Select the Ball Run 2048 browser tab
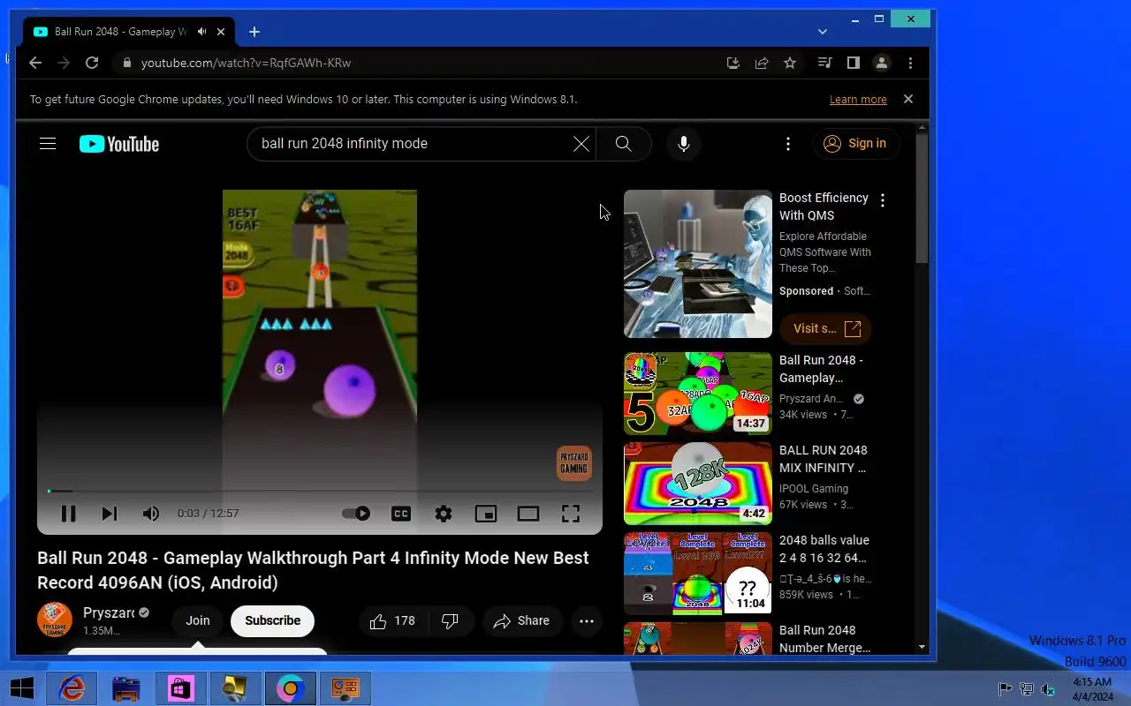This screenshot has width=1131, height=706. [120, 32]
